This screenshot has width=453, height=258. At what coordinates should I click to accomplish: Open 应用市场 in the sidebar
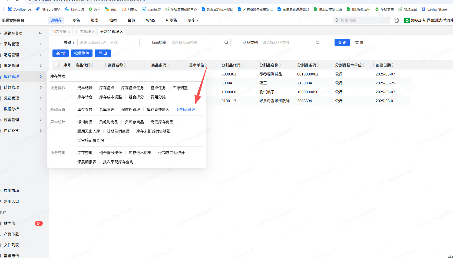[11, 191]
